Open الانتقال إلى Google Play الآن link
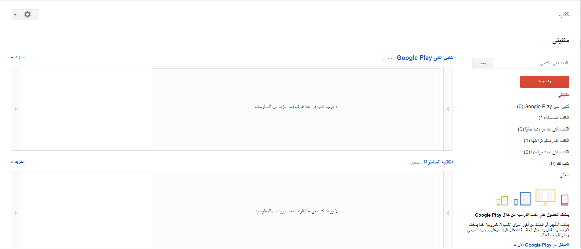The width and height of the screenshot is (581, 249). (541, 245)
